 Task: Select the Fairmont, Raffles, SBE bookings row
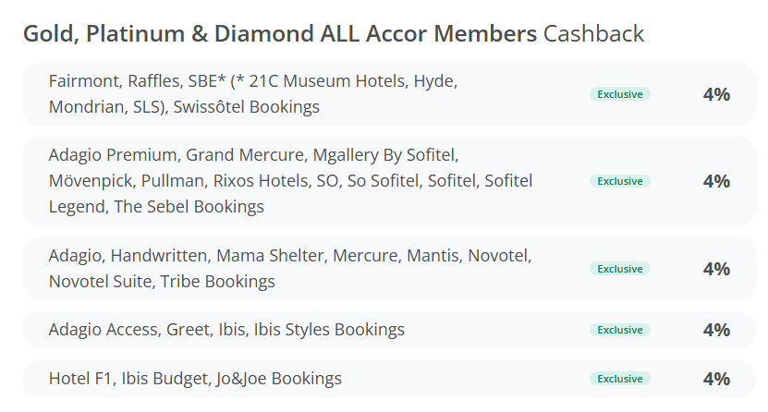[x=389, y=94]
